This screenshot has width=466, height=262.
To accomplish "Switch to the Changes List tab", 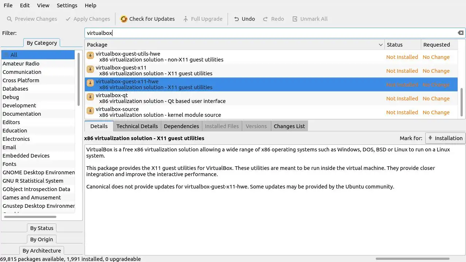I will [x=289, y=126].
